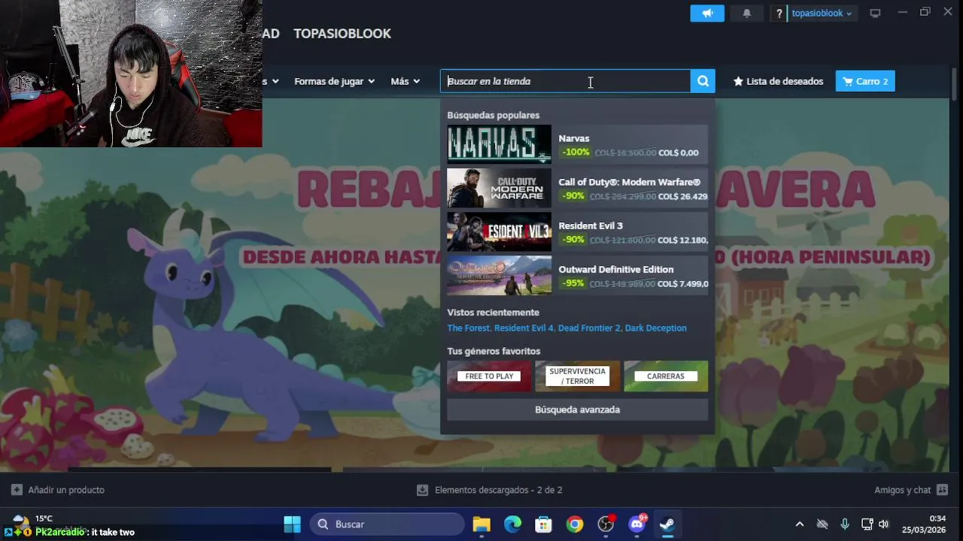Choose the CARRERAS genre tile

click(x=666, y=376)
